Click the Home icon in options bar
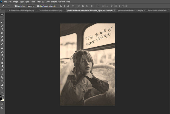 3,6
